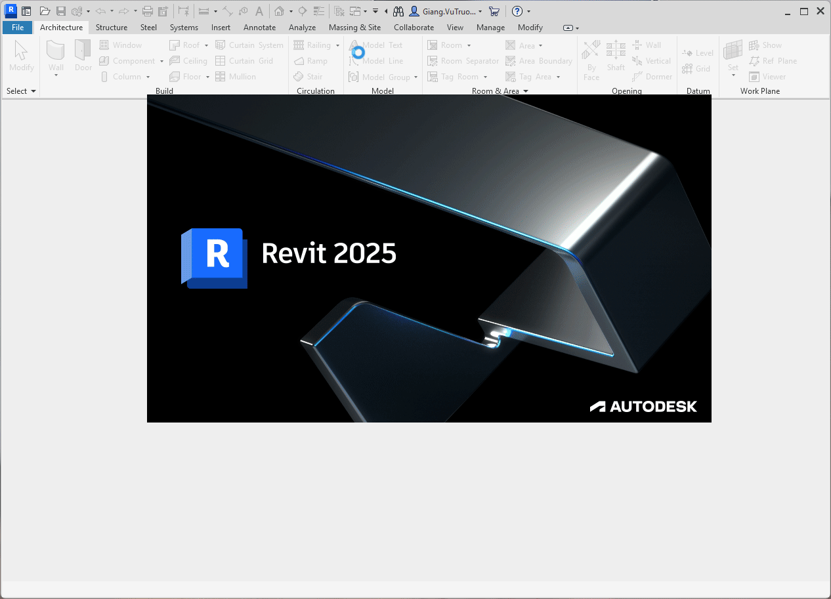The image size is (831, 599).
Task: Click the Measure Between Two References icon
Action: tap(204, 11)
